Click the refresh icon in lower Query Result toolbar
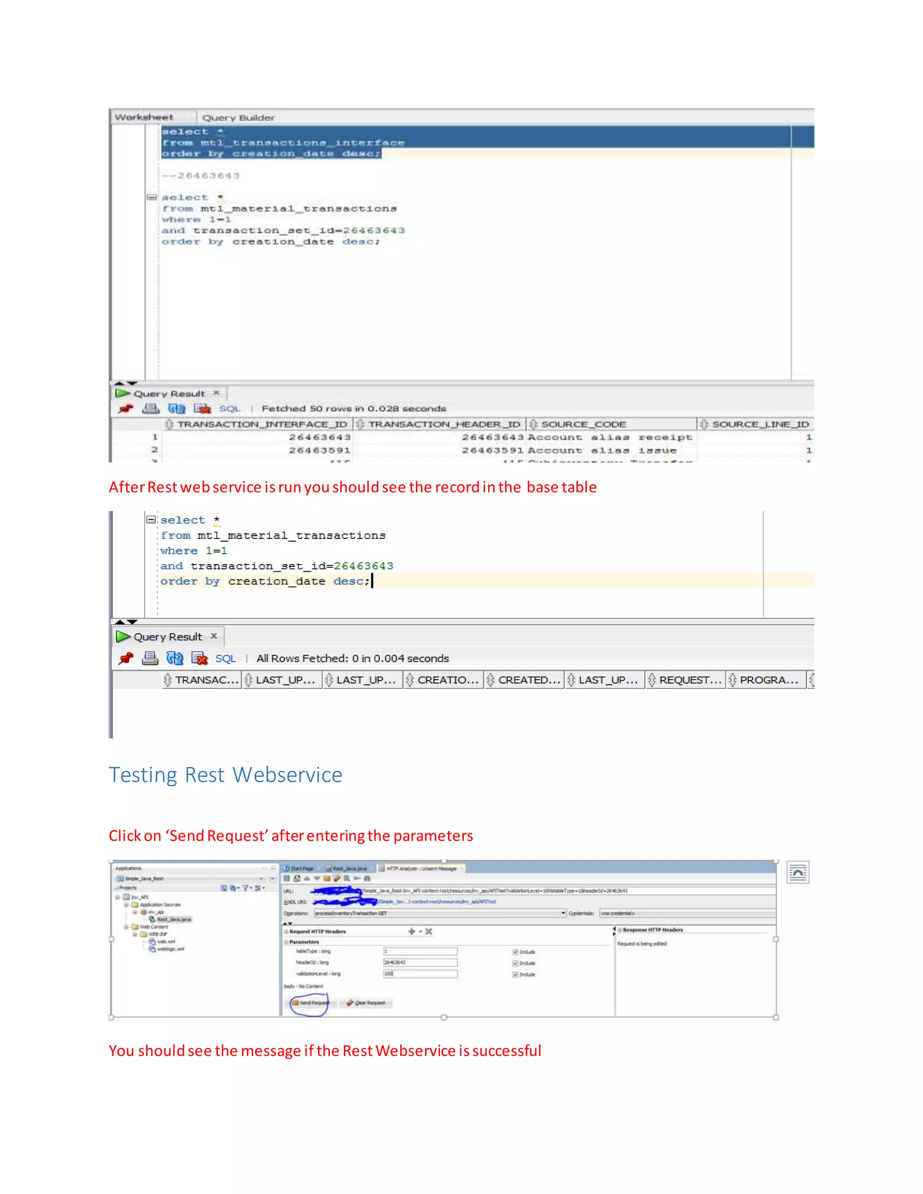This screenshot has height=1194, width=923. (175, 658)
